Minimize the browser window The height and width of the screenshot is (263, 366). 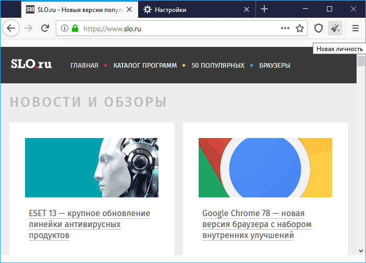point(306,9)
